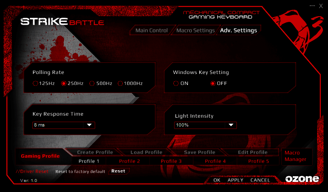Select Profile 2

coord(130,161)
